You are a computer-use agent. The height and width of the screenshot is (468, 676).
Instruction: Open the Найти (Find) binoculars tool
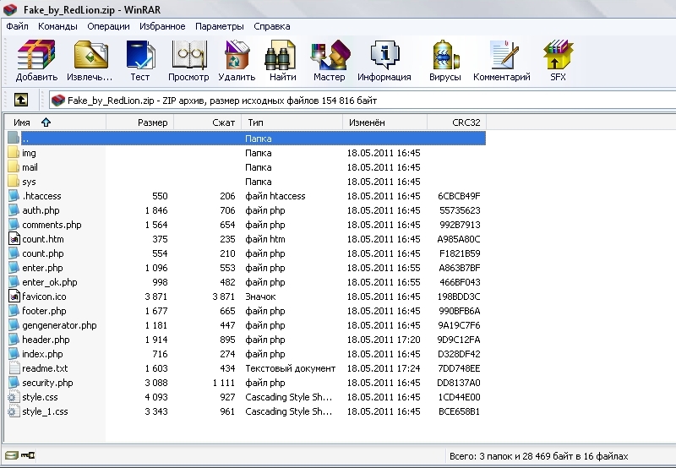pos(281,55)
